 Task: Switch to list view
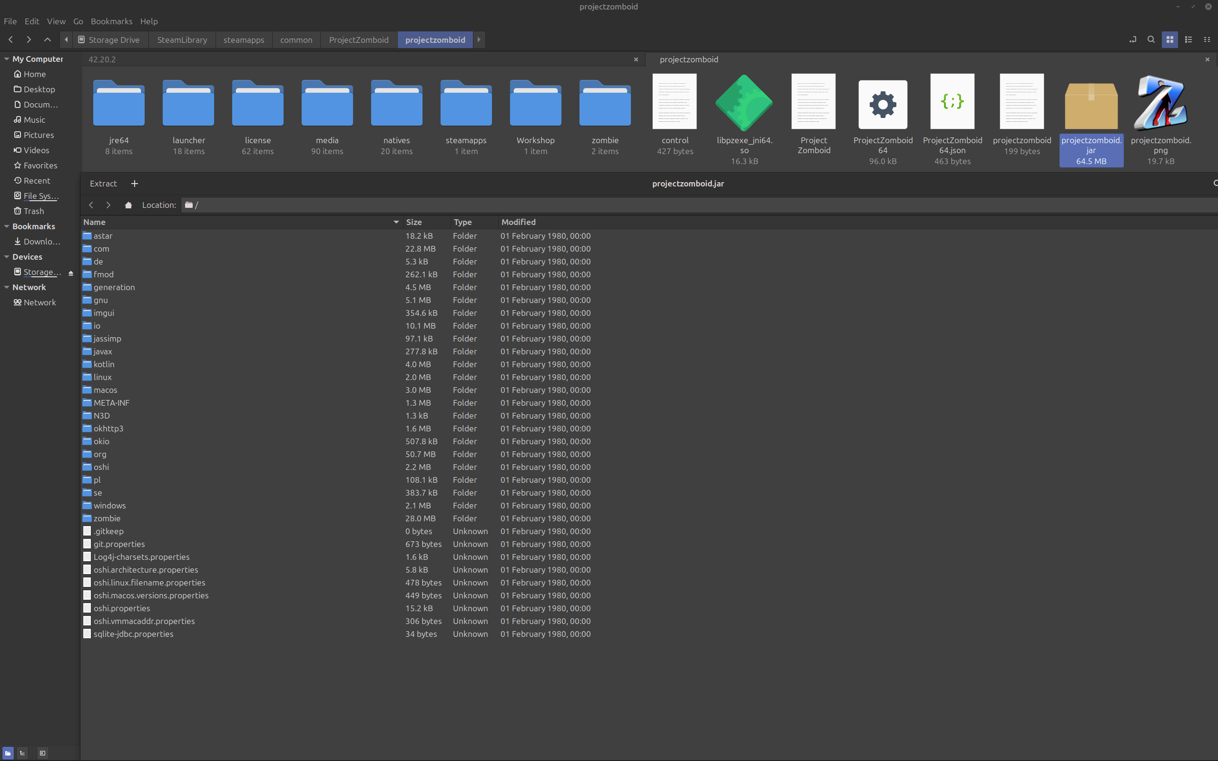(1189, 39)
